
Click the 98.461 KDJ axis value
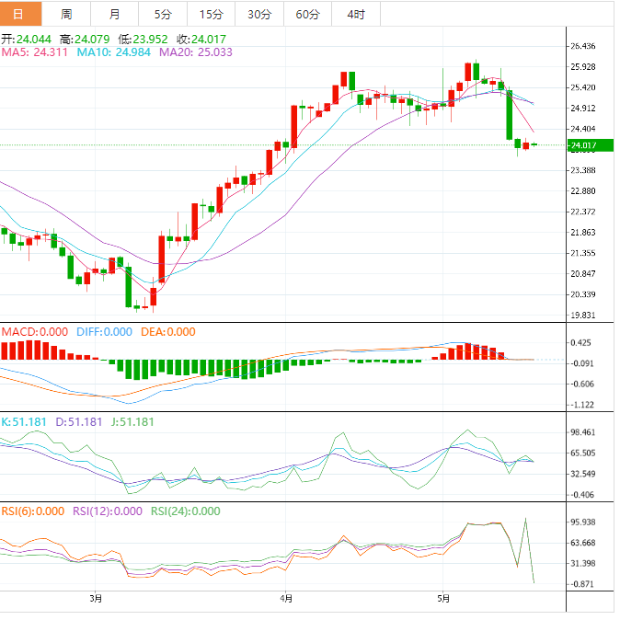click(583, 432)
